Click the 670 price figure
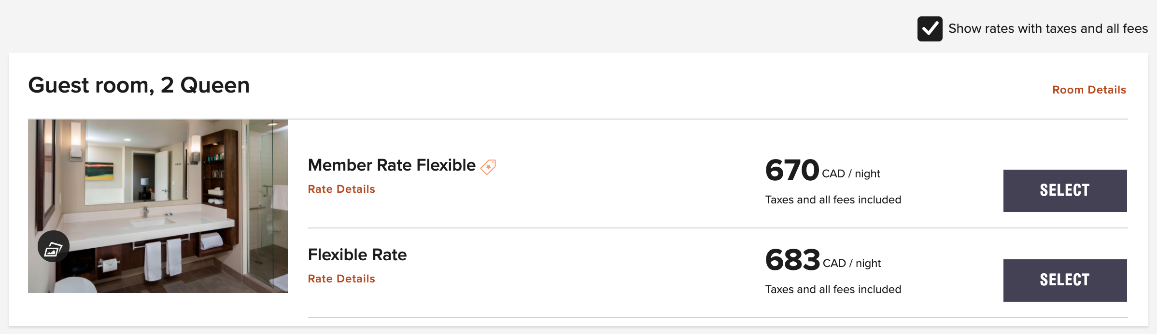Image resolution: width=1157 pixels, height=334 pixels. [792, 170]
